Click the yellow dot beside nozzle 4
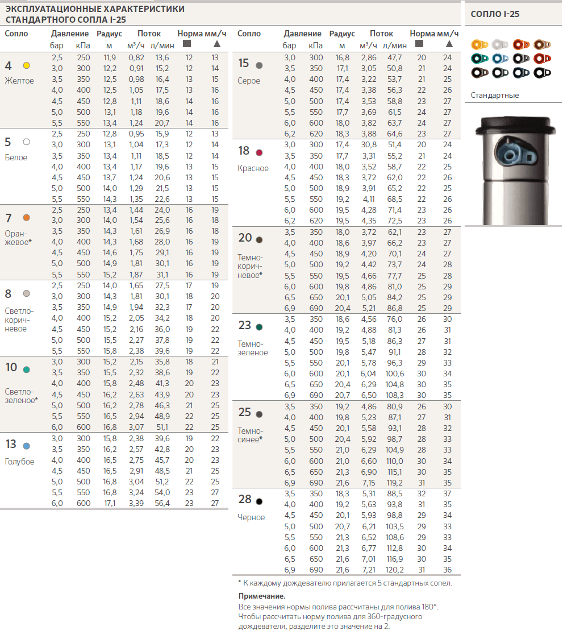 (x=26, y=65)
